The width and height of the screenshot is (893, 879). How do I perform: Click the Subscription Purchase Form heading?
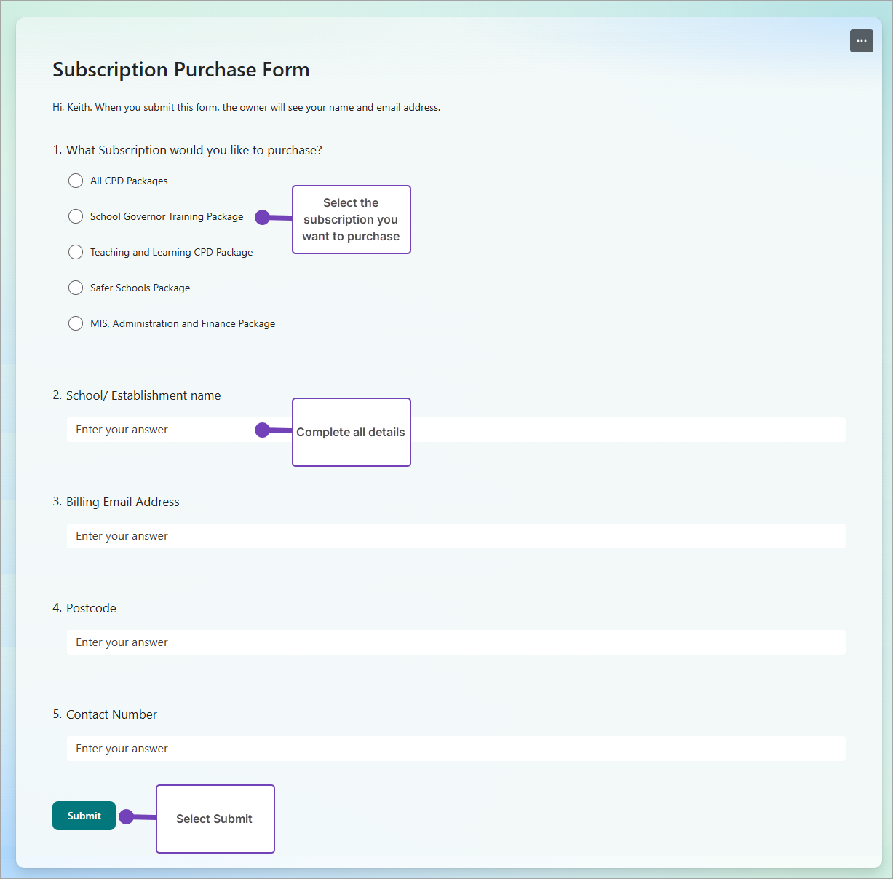[x=180, y=70]
